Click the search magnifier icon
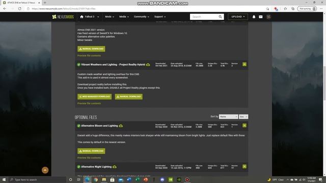Viewport: 326px width, 183px height. pos(221,17)
